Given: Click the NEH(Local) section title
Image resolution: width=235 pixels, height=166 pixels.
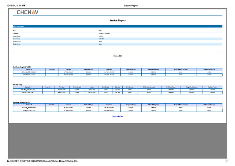Looking at the screenshot, I should point(17,84).
